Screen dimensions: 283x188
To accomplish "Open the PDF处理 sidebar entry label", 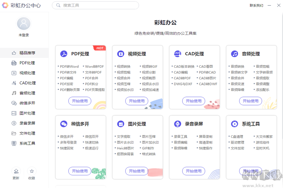I will (27, 63).
